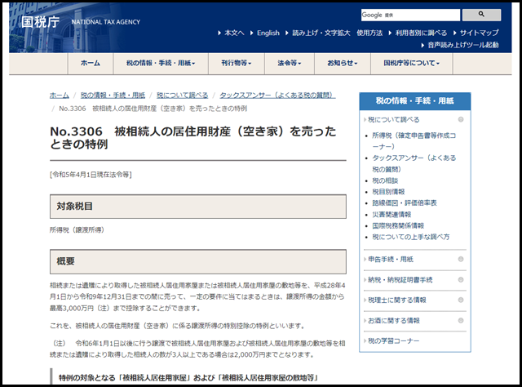Toggle circle icon beside 納税・納税証明書手続

pyautogui.click(x=461, y=280)
